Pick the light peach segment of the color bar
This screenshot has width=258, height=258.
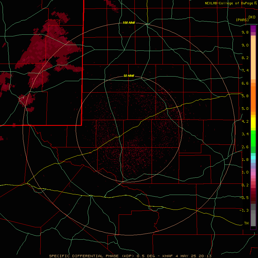(253, 59)
